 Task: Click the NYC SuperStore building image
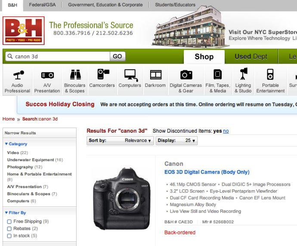(189, 27)
